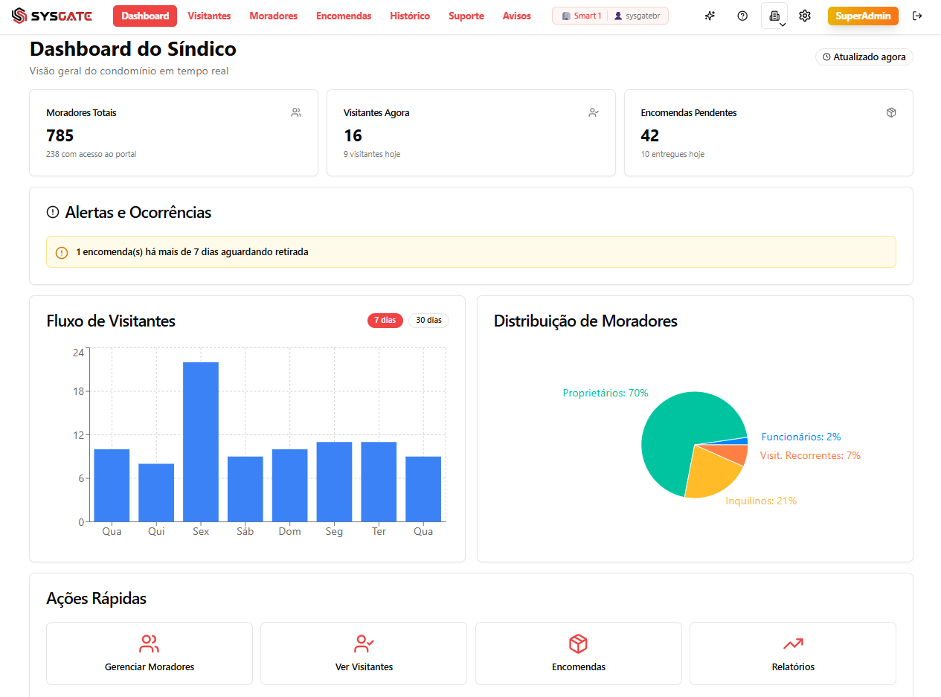The image size is (941, 697).
Task: Click the Sáb bar in visitor chart
Action: pyautogui.click(x=245, y=489)
